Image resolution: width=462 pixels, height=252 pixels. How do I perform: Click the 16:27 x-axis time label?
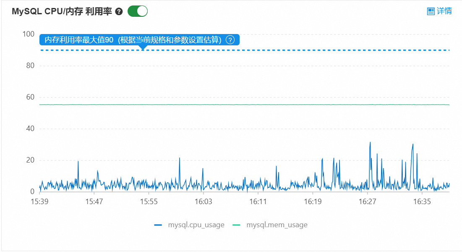pos(368,202)
